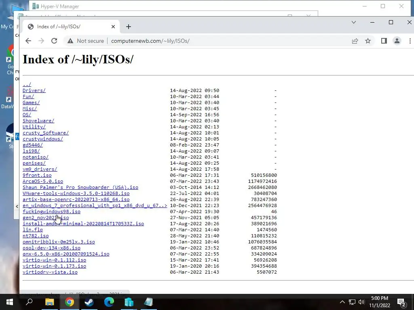Download osol-dev-134-x86.iso link
Viewport: 414px width, 310px height.
[51, 248]
